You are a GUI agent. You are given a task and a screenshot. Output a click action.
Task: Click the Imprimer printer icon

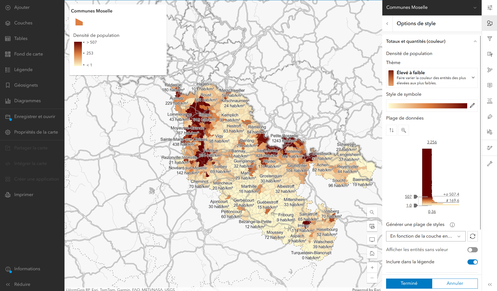[8, 195]
